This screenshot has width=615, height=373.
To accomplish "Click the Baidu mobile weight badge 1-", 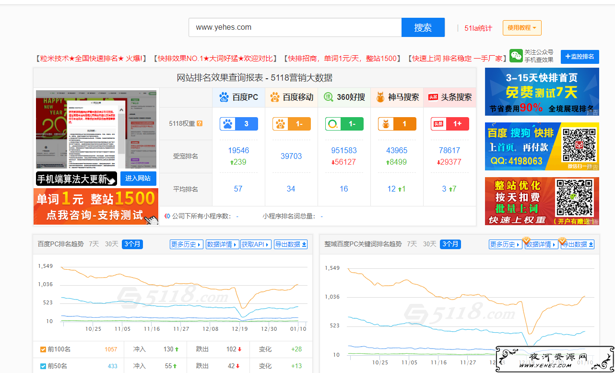I will 292,124.
